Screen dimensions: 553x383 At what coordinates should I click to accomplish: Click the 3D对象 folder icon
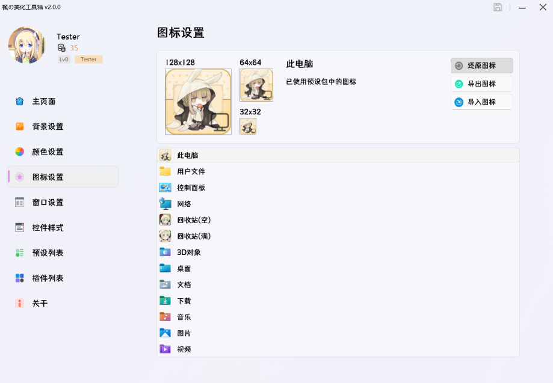pyautogui.click(x=165, y=253)
